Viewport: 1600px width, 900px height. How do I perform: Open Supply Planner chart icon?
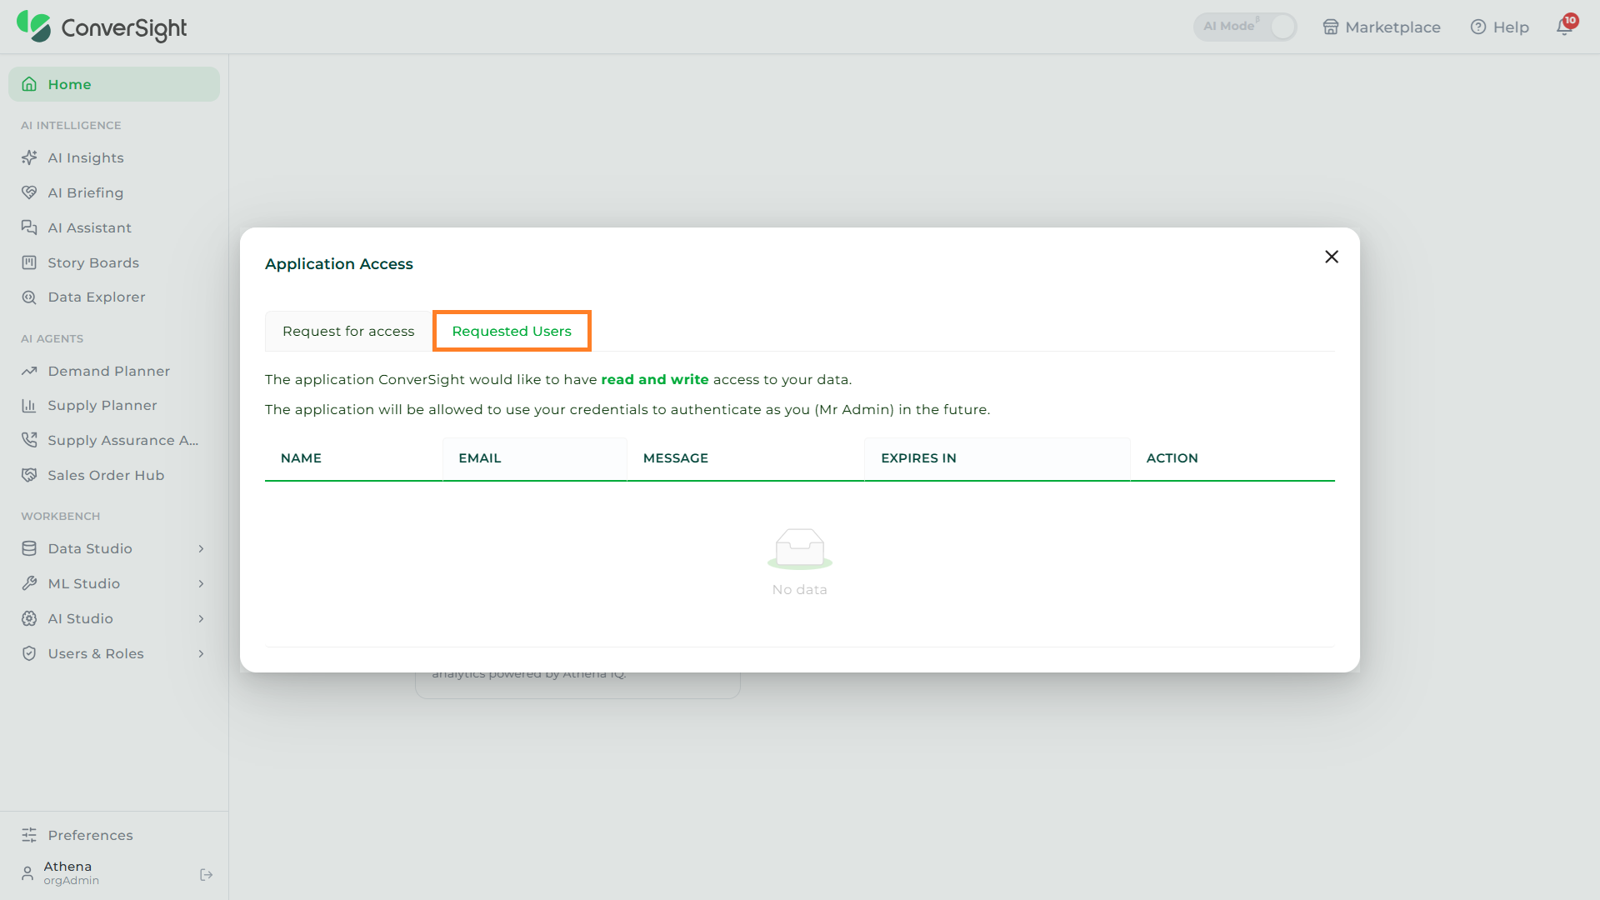(29, 406)
